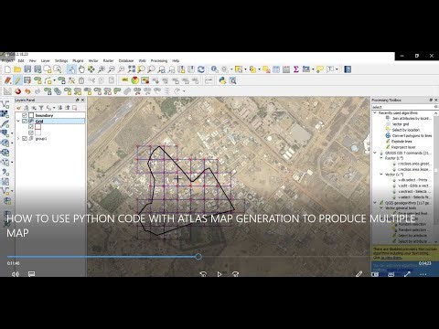
Task: Collapse QGIS geoalgorithms group
Action: tap(375, 203)
